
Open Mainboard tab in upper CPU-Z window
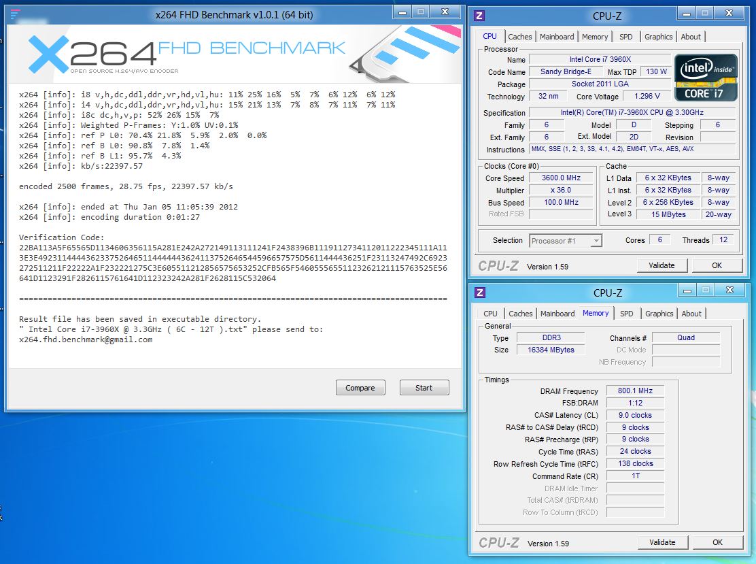pos(557,37)
